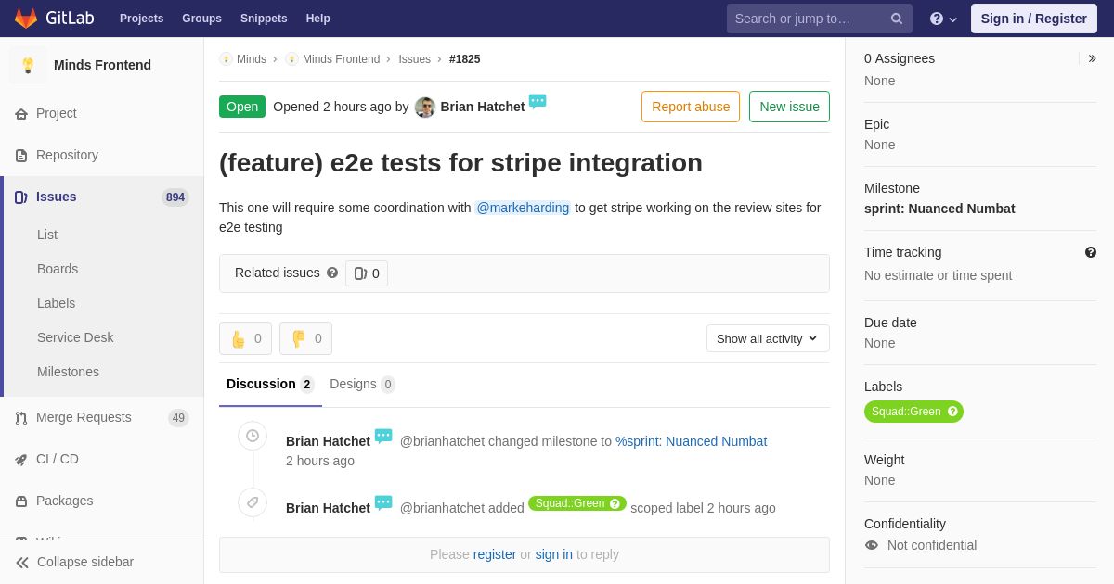The width and height of the screenshot is (1114, 584).
Task: Collapse the right sidebar with chevrons
Action: pos(1092,58)
